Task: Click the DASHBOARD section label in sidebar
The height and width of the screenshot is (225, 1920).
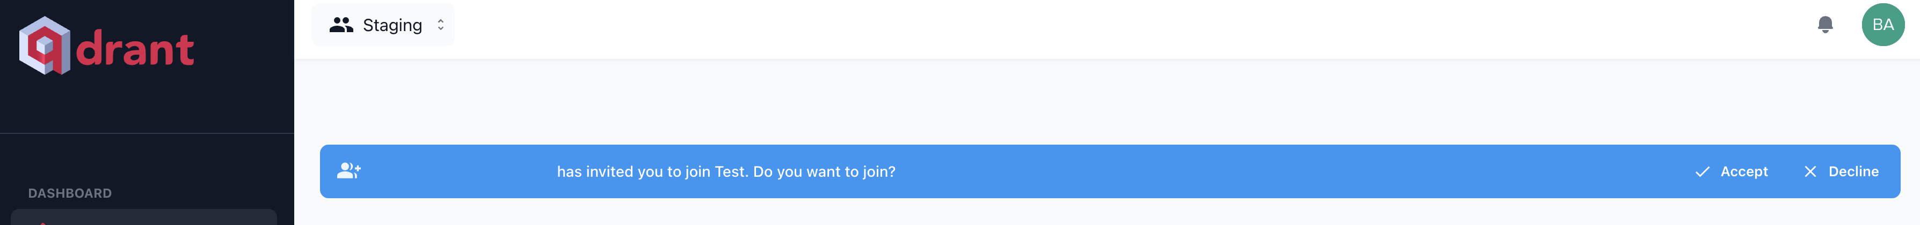Action: (70, 193)
